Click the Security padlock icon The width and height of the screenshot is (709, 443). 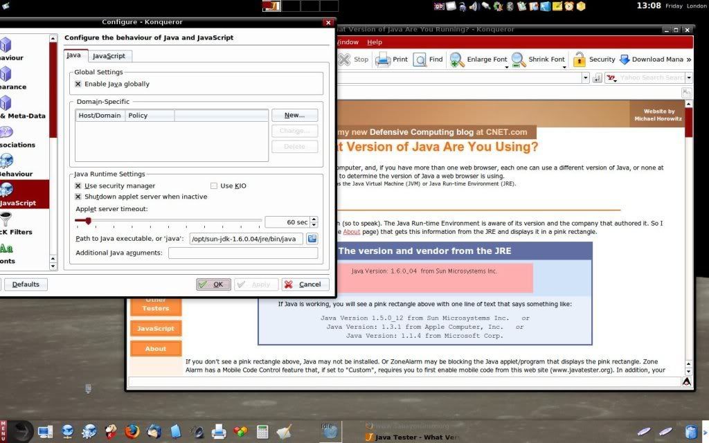(580, 60)
